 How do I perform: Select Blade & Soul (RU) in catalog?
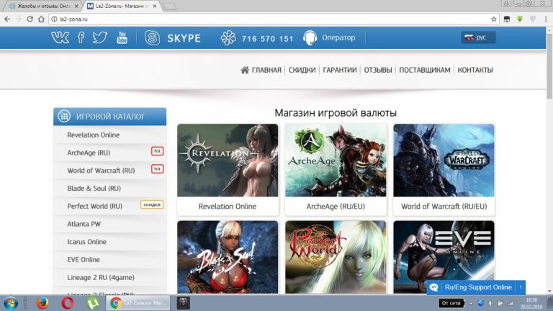(94, 189)
